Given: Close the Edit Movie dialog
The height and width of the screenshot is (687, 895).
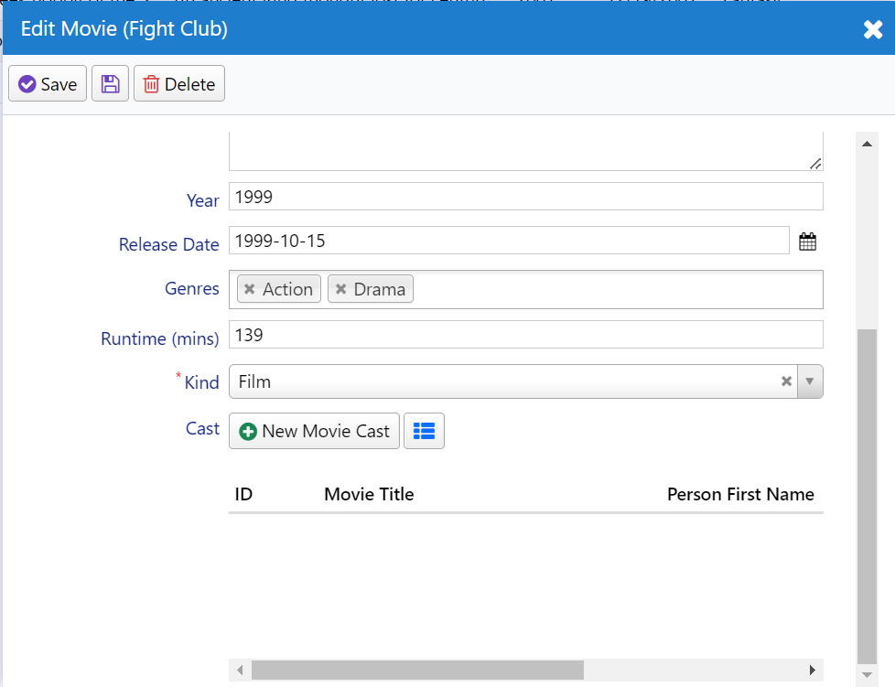Looking at the screenshot, I should click(873, 29).
